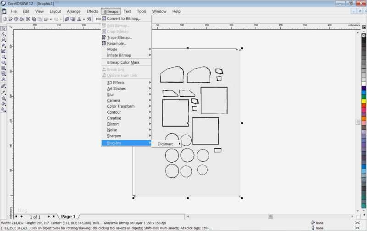Select the Zoom tool in toolbox
367x231 pixels.
(x=4, y=40)
